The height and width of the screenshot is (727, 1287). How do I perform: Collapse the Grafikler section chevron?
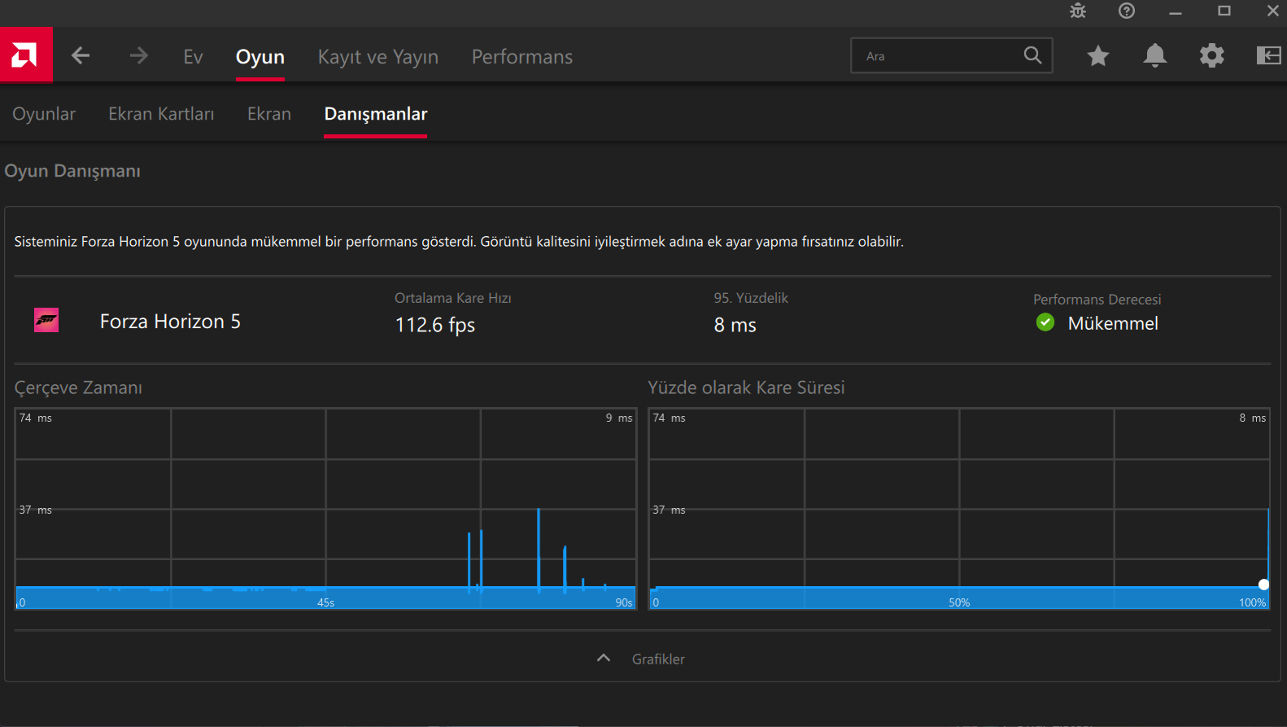pos(604,658)
